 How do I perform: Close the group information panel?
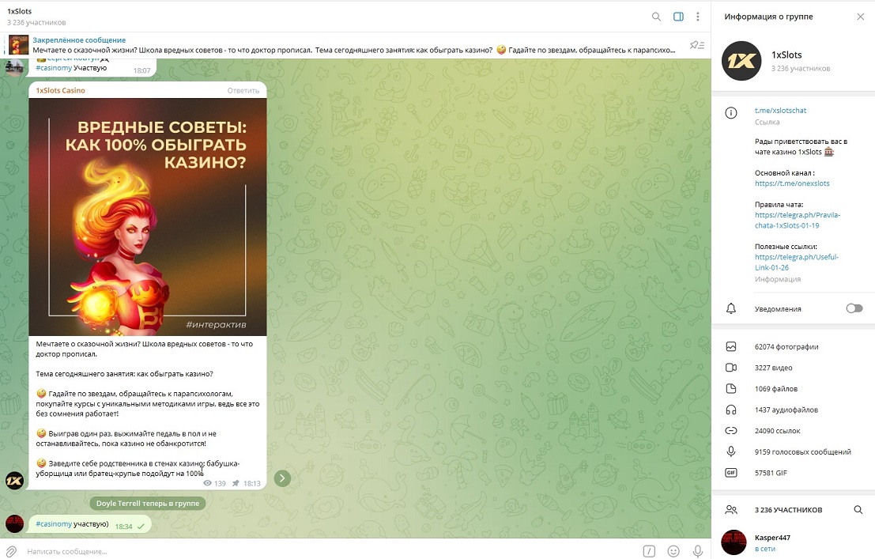click(x=860, y=17)
